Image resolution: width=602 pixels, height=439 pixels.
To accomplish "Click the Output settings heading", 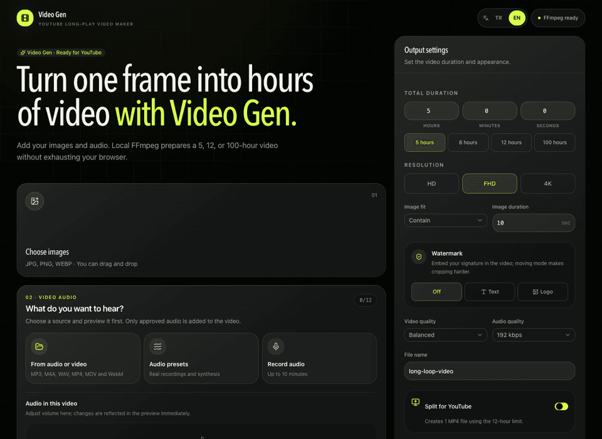I will coord(426,50).
